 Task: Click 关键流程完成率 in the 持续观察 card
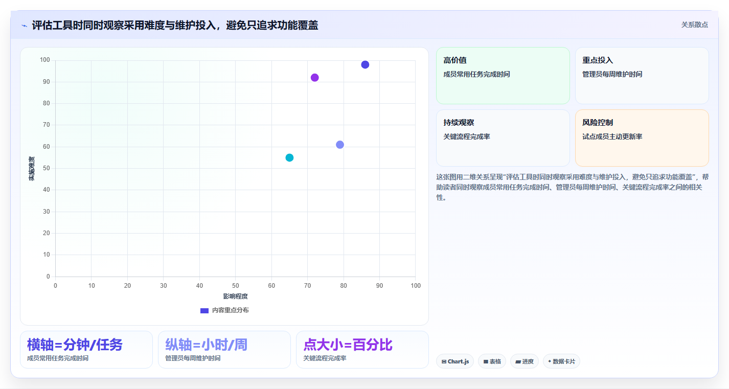pos(467,136)
